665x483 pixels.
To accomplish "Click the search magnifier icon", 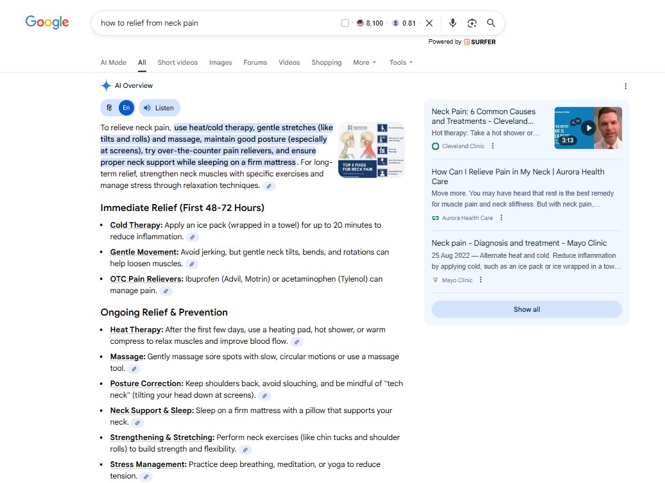I will pyautogui.click(x=490, y=22).
